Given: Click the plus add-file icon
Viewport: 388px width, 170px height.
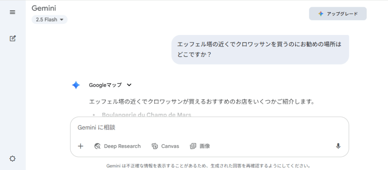Looking at the screenshot, I should click(x=80, y=146).
